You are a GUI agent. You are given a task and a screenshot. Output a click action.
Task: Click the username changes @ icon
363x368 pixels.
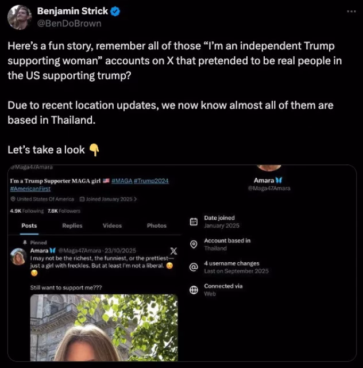point(194,267)
